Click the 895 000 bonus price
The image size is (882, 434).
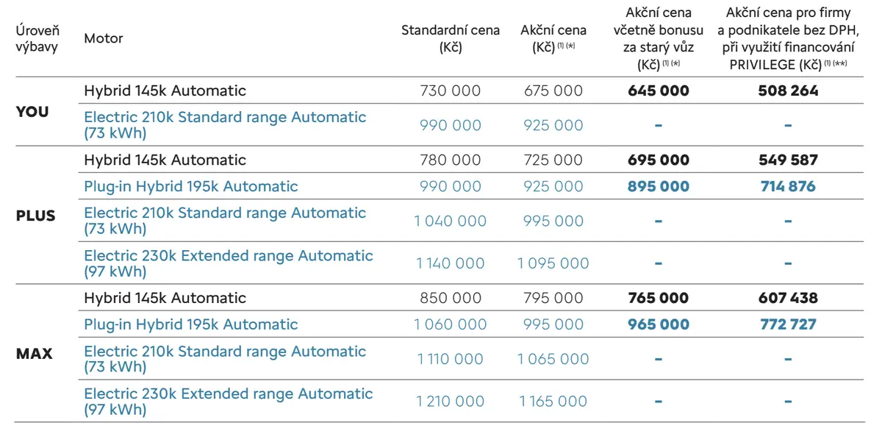[659, 186]
